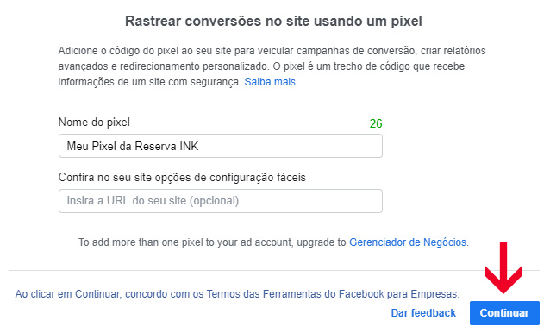Screen dimensions: 550x333
Task: Click the Insira a URL input field
Action: 221,201
